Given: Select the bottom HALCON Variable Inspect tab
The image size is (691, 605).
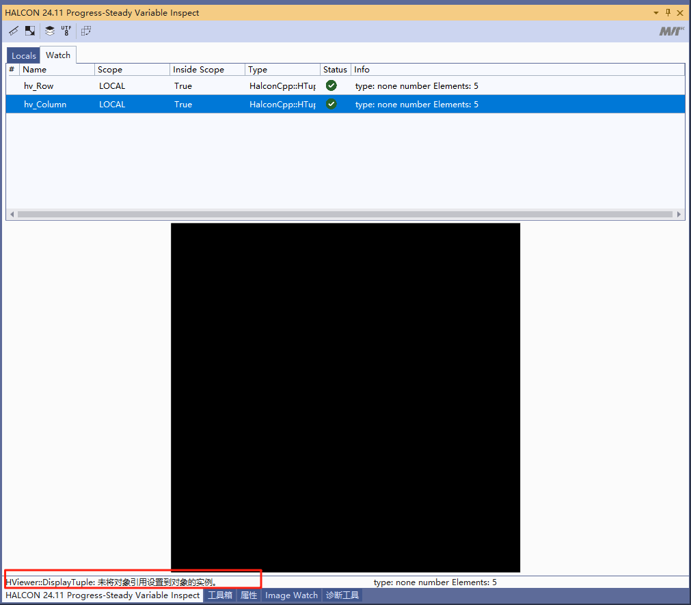Looking at the screenshot, I should click(103, 595).
